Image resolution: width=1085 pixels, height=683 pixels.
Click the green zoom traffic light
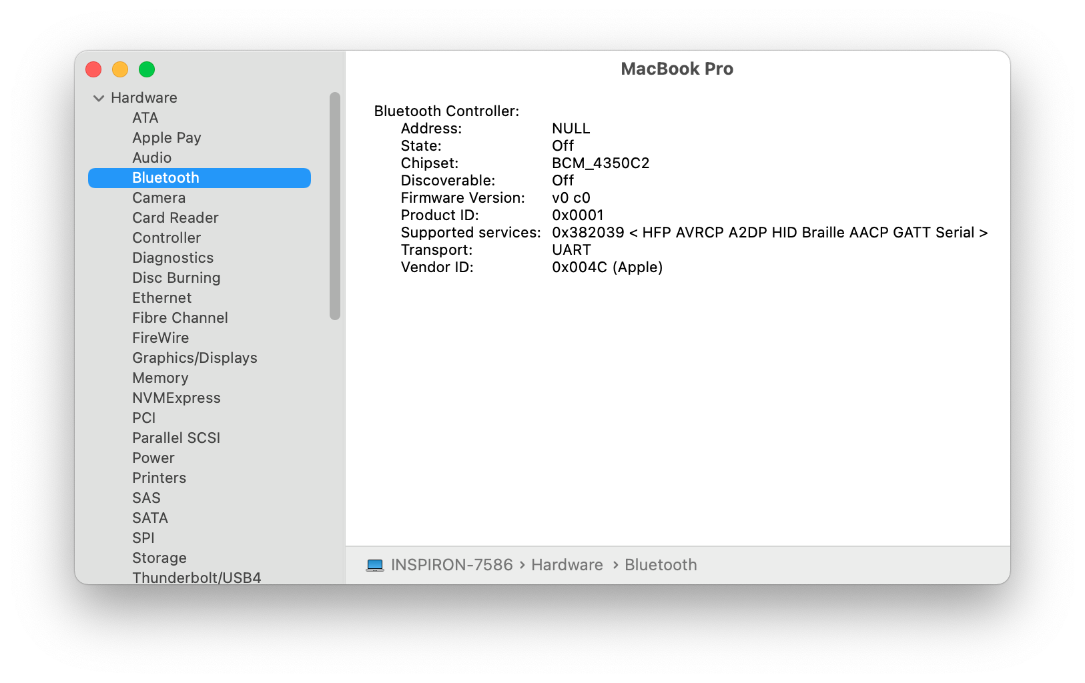[x=146, y=69]
